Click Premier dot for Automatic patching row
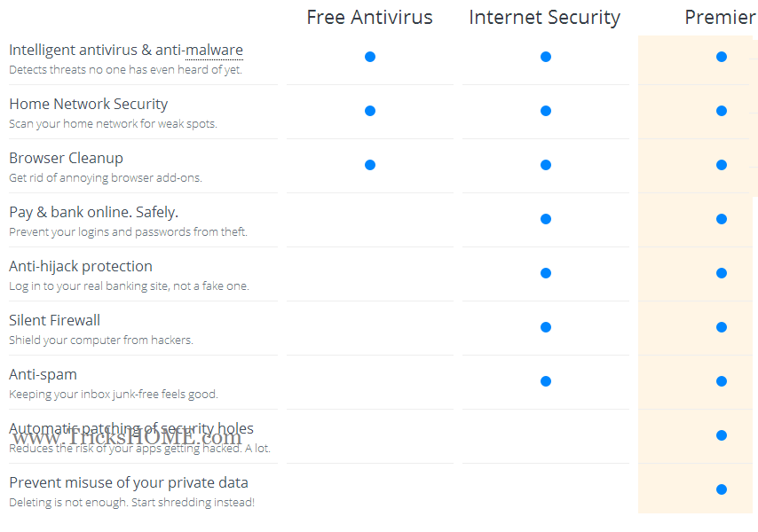Screen dimensions: 758x532 coord(722,435)
